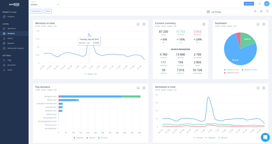
Task: Click the 2 706 Facebook source count
Action: tap(197, 54)
